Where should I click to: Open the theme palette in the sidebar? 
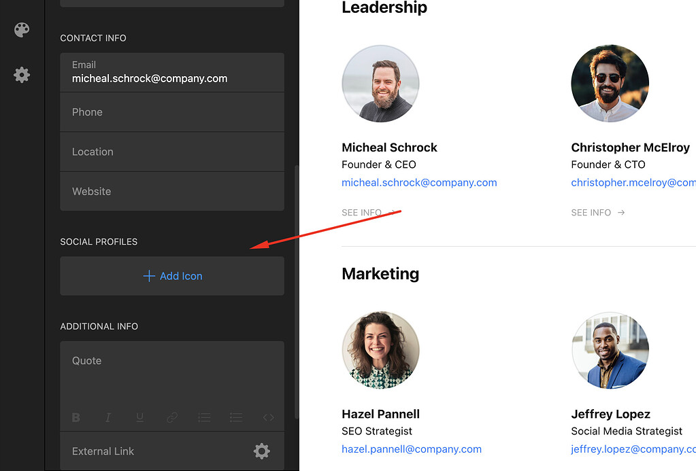(21, 30)
